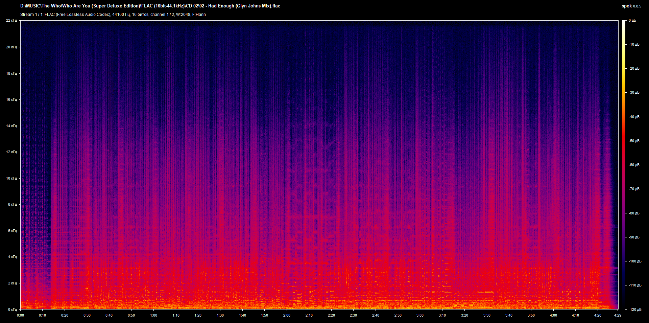
Task: Click the file path title at top
Action: coord(150,6)
